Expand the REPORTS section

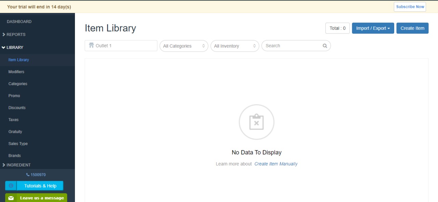[14, 35]
